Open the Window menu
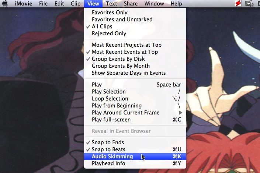 click(x=154, y=3)
